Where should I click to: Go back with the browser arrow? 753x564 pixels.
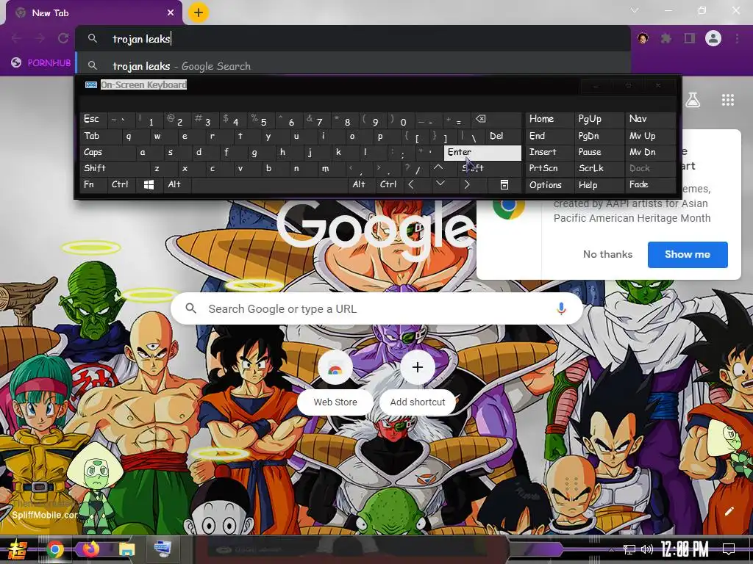[x=16, y=38]
